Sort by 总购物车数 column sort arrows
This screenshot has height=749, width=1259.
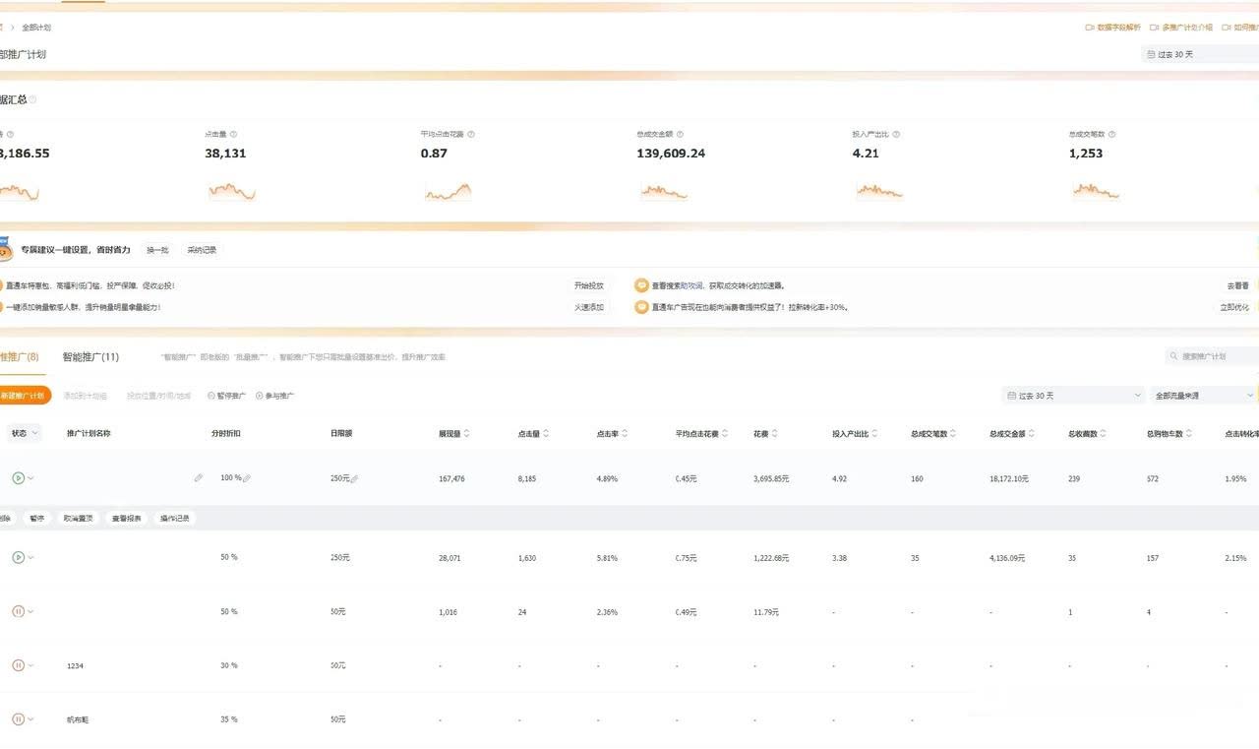[1188, 433]
